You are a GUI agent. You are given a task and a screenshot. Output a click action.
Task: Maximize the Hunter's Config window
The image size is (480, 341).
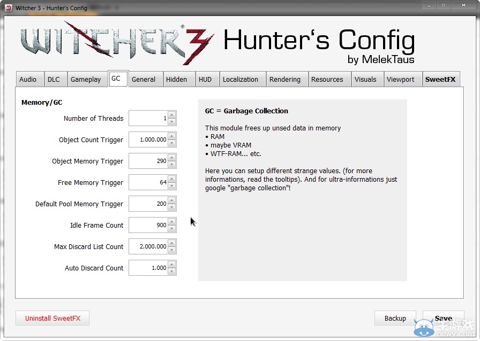443,5
